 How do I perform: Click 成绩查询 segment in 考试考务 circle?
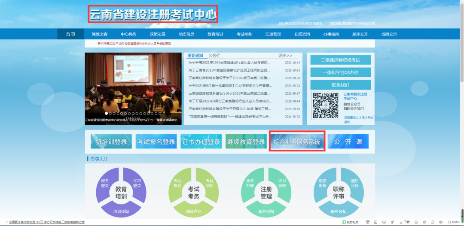coord(193,211)
